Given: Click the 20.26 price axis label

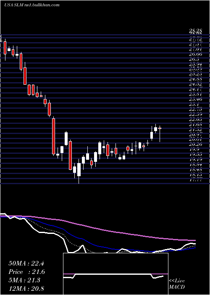Looking at the screenshot, I should (x=195, y=145).
